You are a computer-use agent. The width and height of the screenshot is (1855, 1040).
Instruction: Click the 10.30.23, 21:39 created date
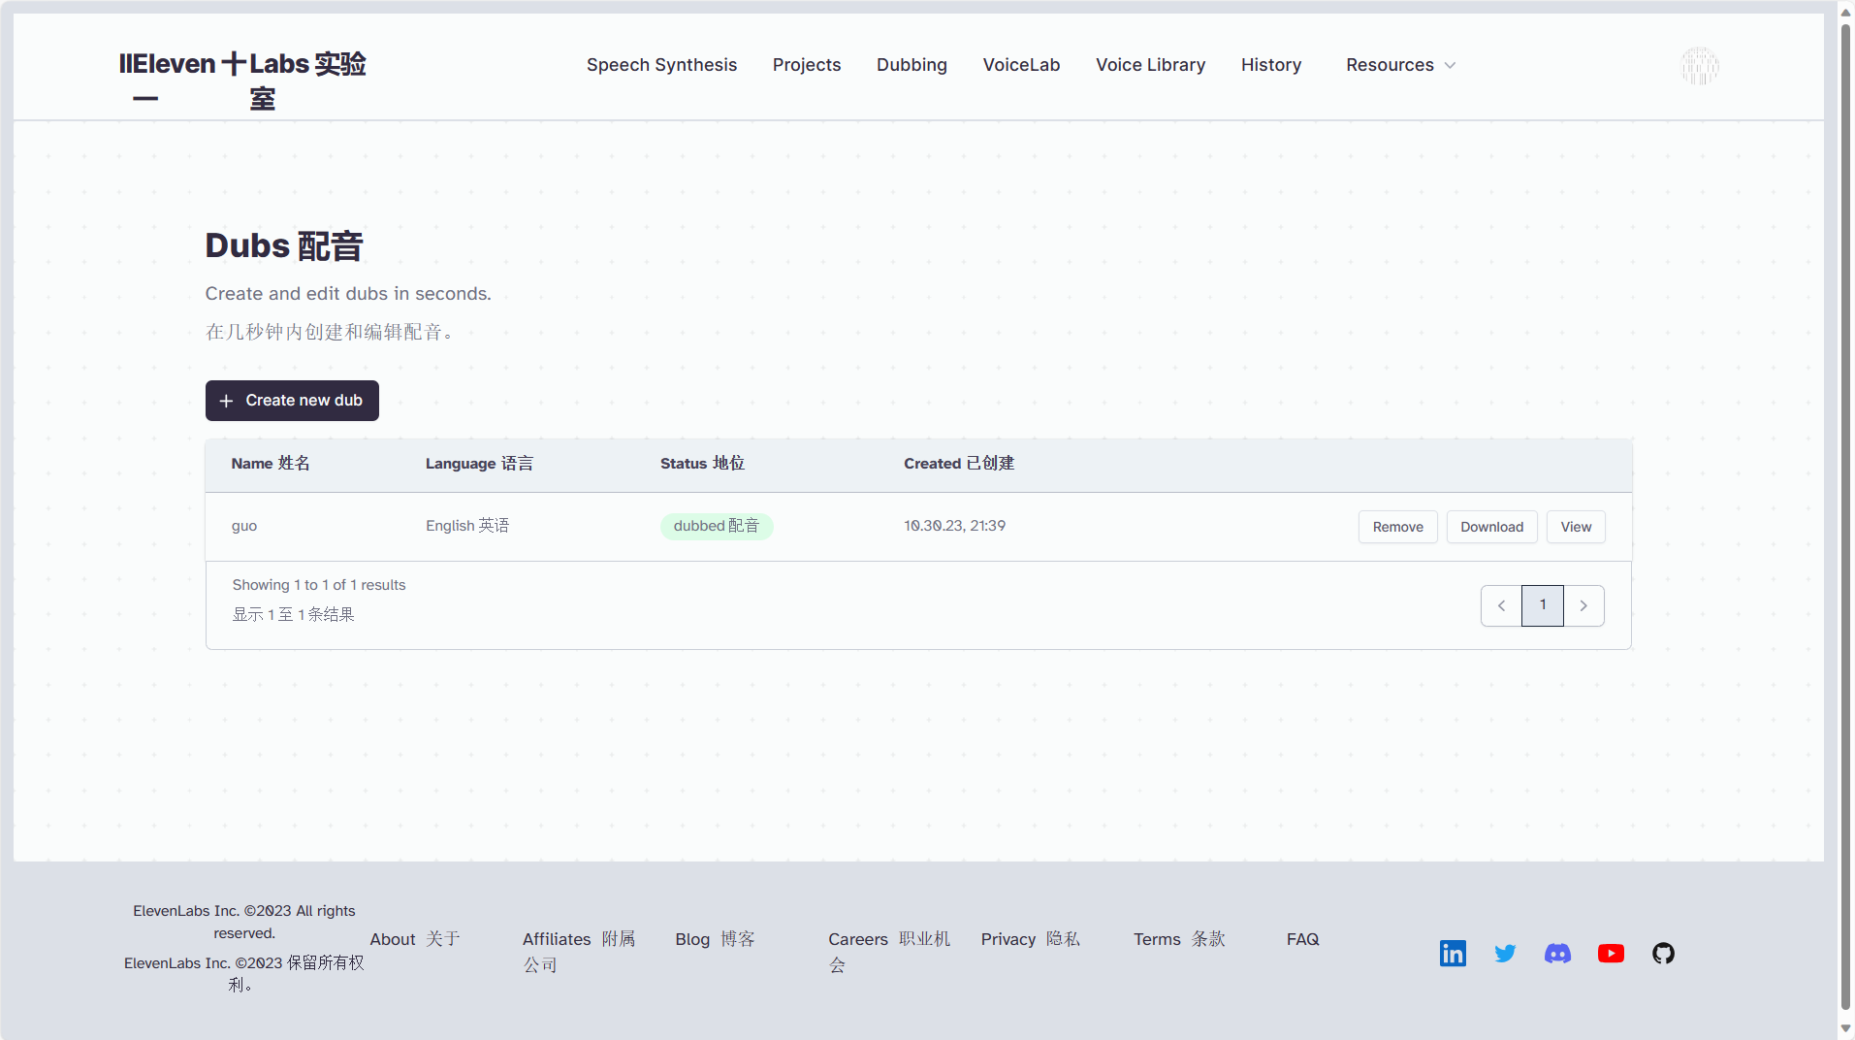pos(954,526)
